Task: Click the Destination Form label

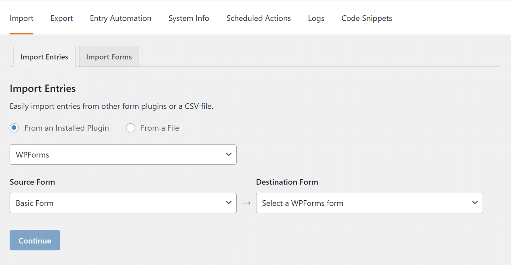Action: (287, 182)
